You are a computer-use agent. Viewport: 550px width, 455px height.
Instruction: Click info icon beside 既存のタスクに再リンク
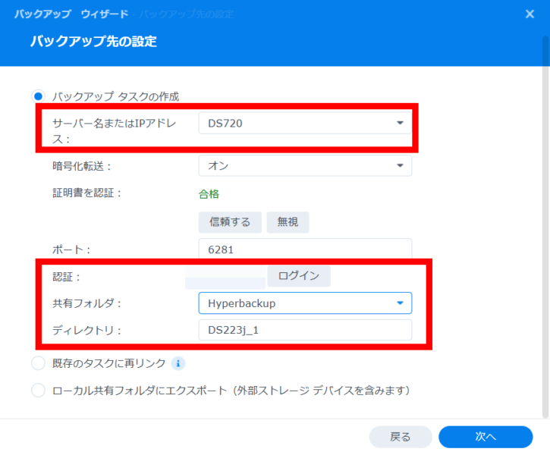(178, 364)
